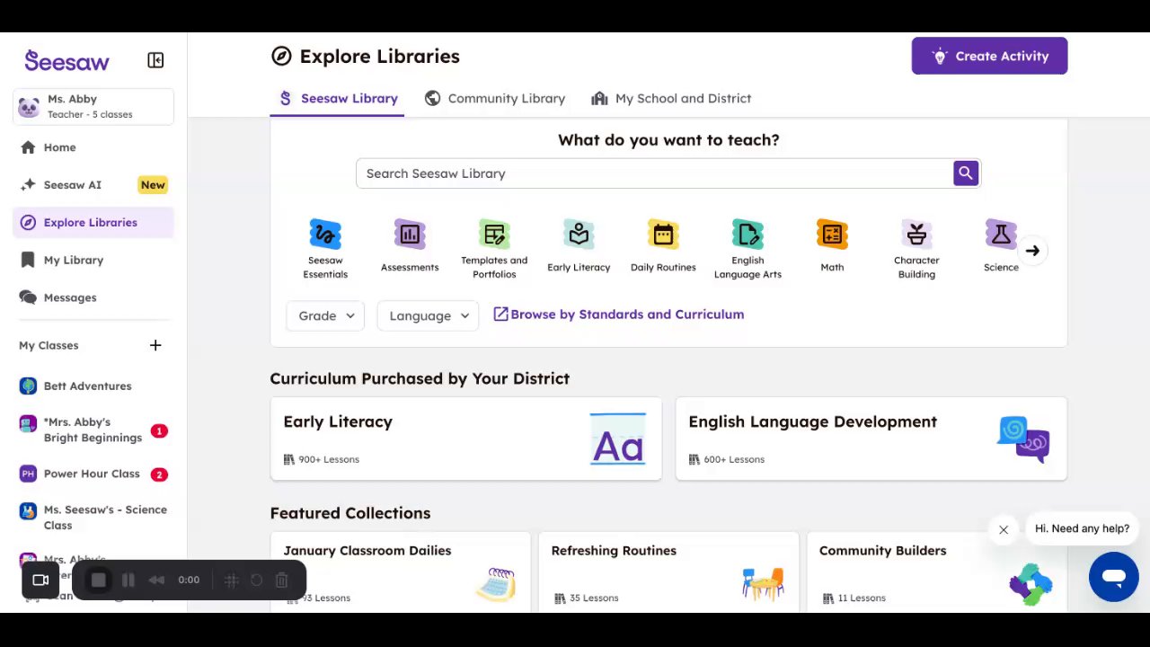The height and width of the screenshot is (647, 1150).
Task: Open the English Language Development curriculum card
Action: pyautogui.click(x=871, y=439)
